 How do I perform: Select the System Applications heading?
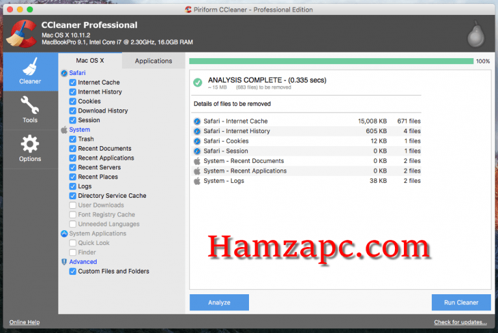97,233
